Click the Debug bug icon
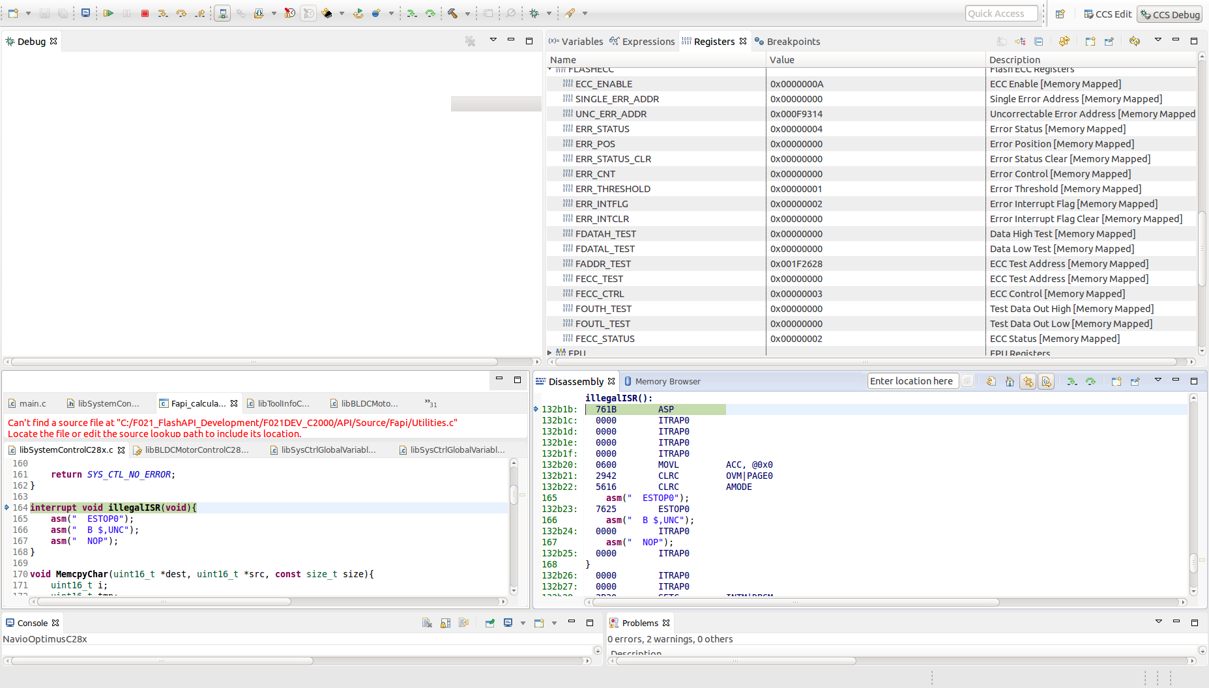This screenshot has width=1209, height=688. 534,13
